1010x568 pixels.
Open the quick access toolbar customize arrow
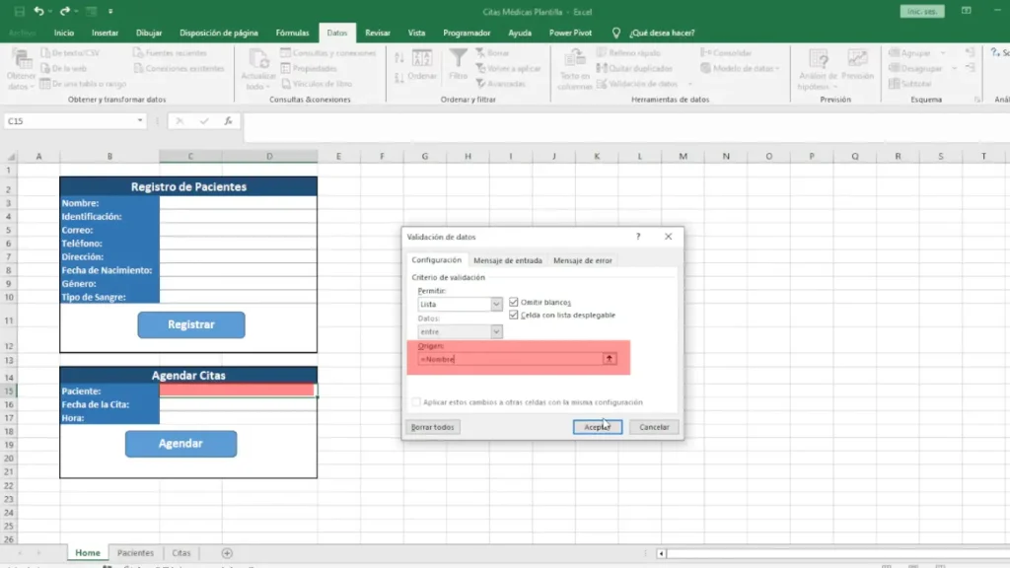pyautogui.click(x=110, y=12)
